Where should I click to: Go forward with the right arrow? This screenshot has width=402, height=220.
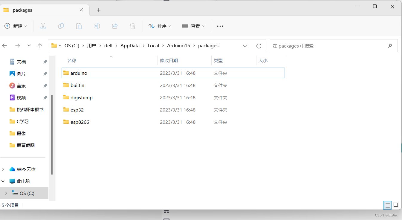tap(18, 46)
